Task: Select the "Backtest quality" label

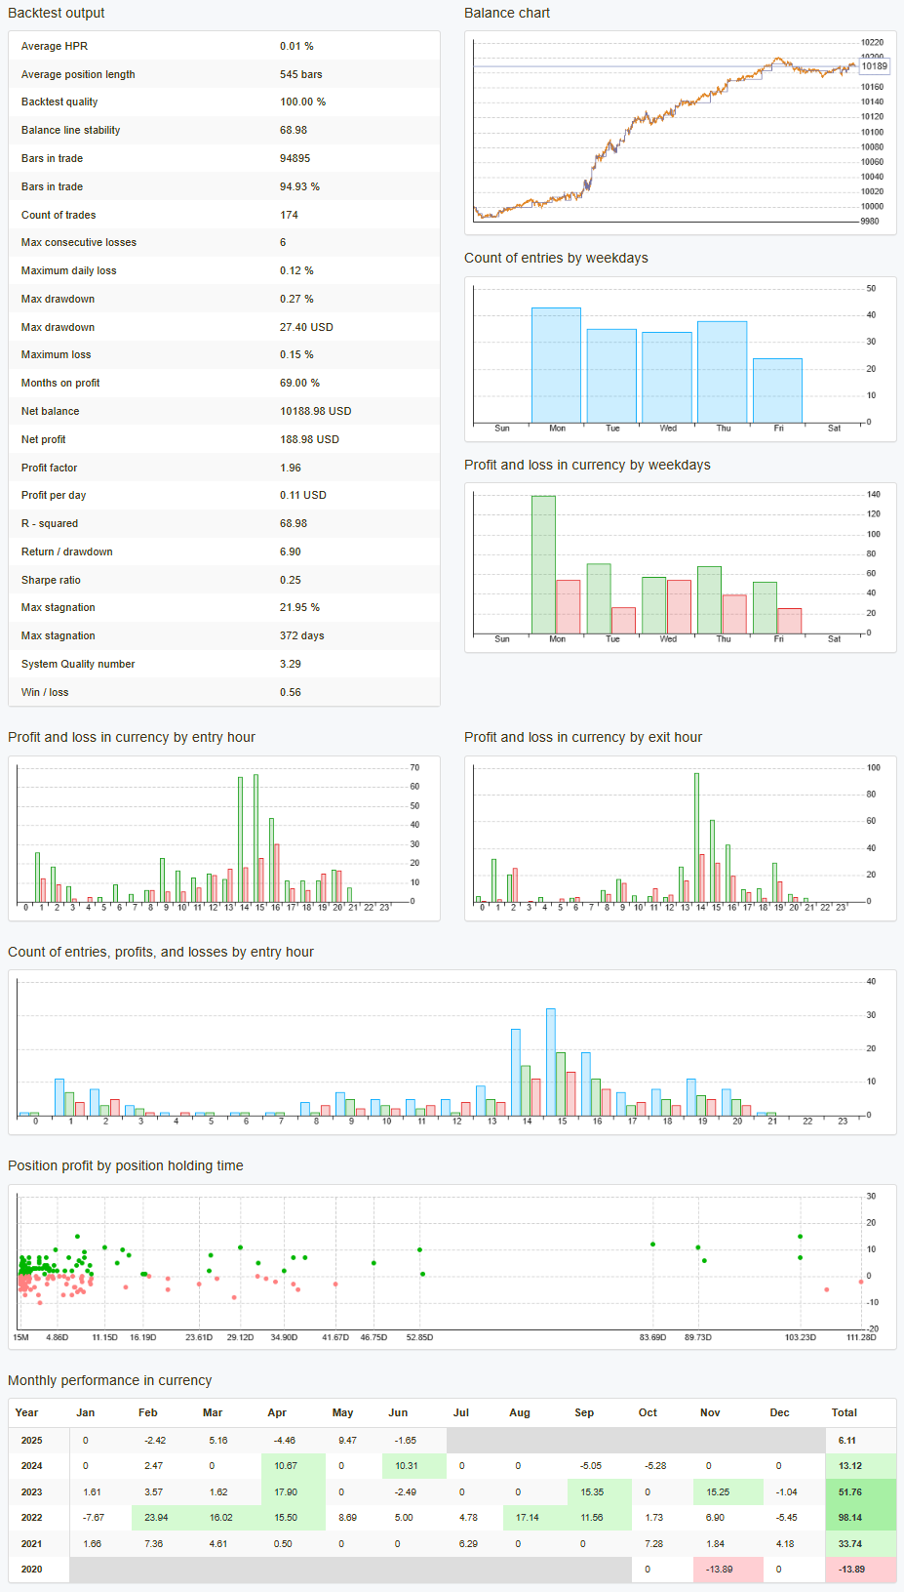Action: pyautogui.click(x=59, y=102)
